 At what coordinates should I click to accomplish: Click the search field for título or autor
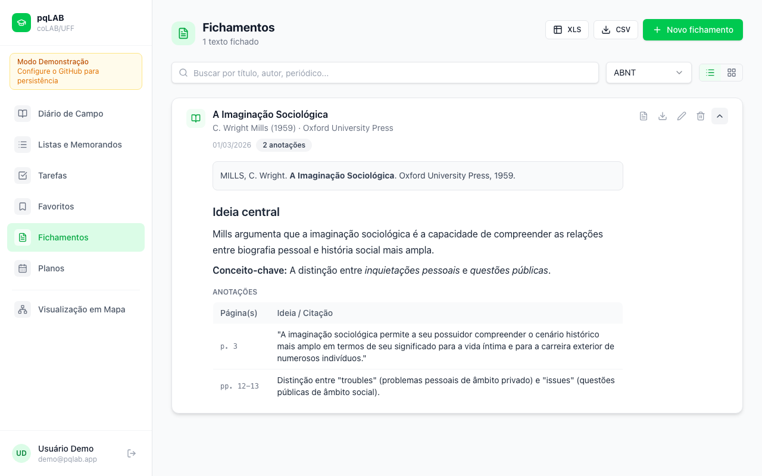coord(385,73)
